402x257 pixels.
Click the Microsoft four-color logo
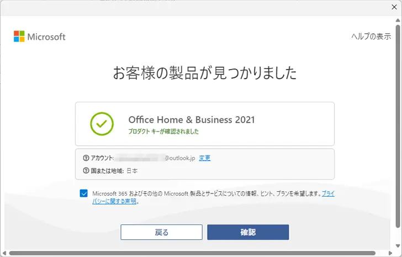19,36
